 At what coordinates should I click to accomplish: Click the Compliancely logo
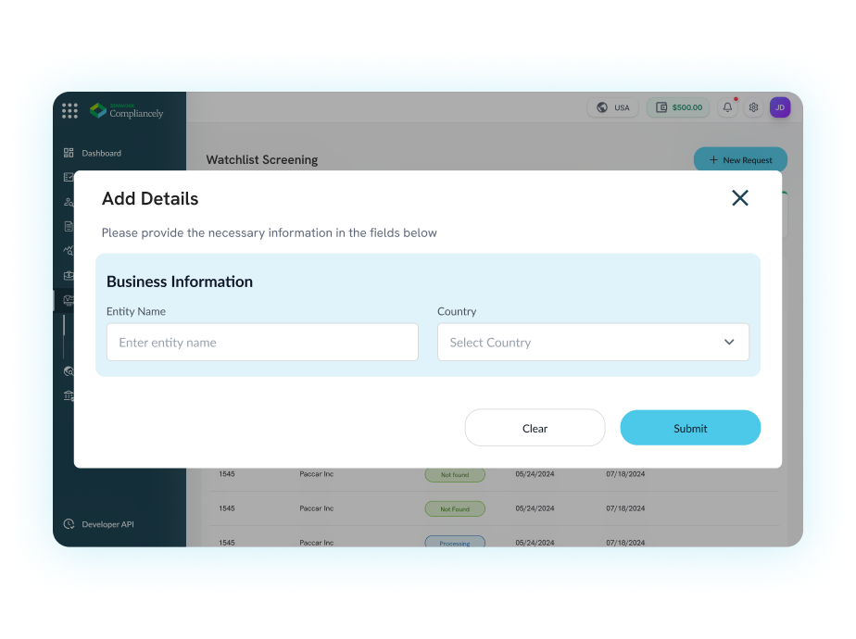(126, 111)
